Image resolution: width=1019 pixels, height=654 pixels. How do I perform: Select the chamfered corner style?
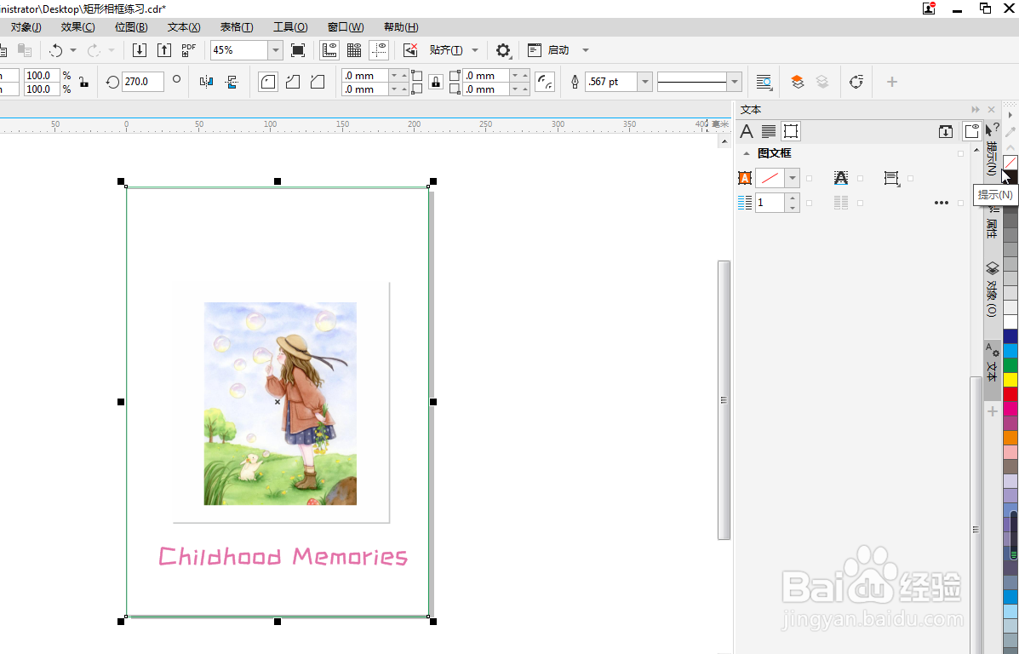[x=318, y=82]
